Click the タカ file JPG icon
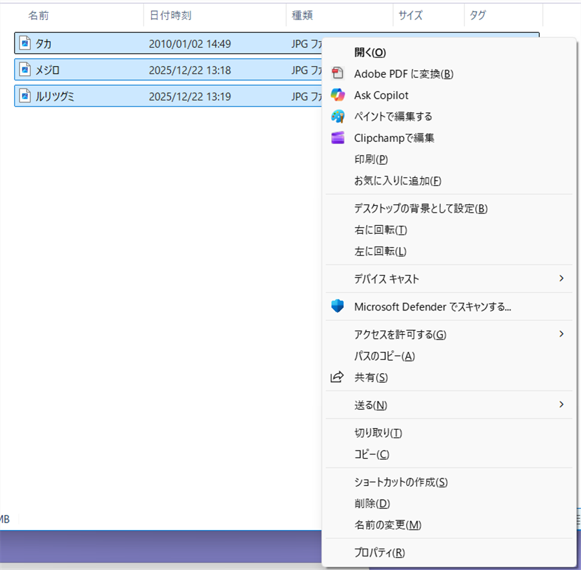The width and height of the screenshot is (581, 570). coord(26,43)
